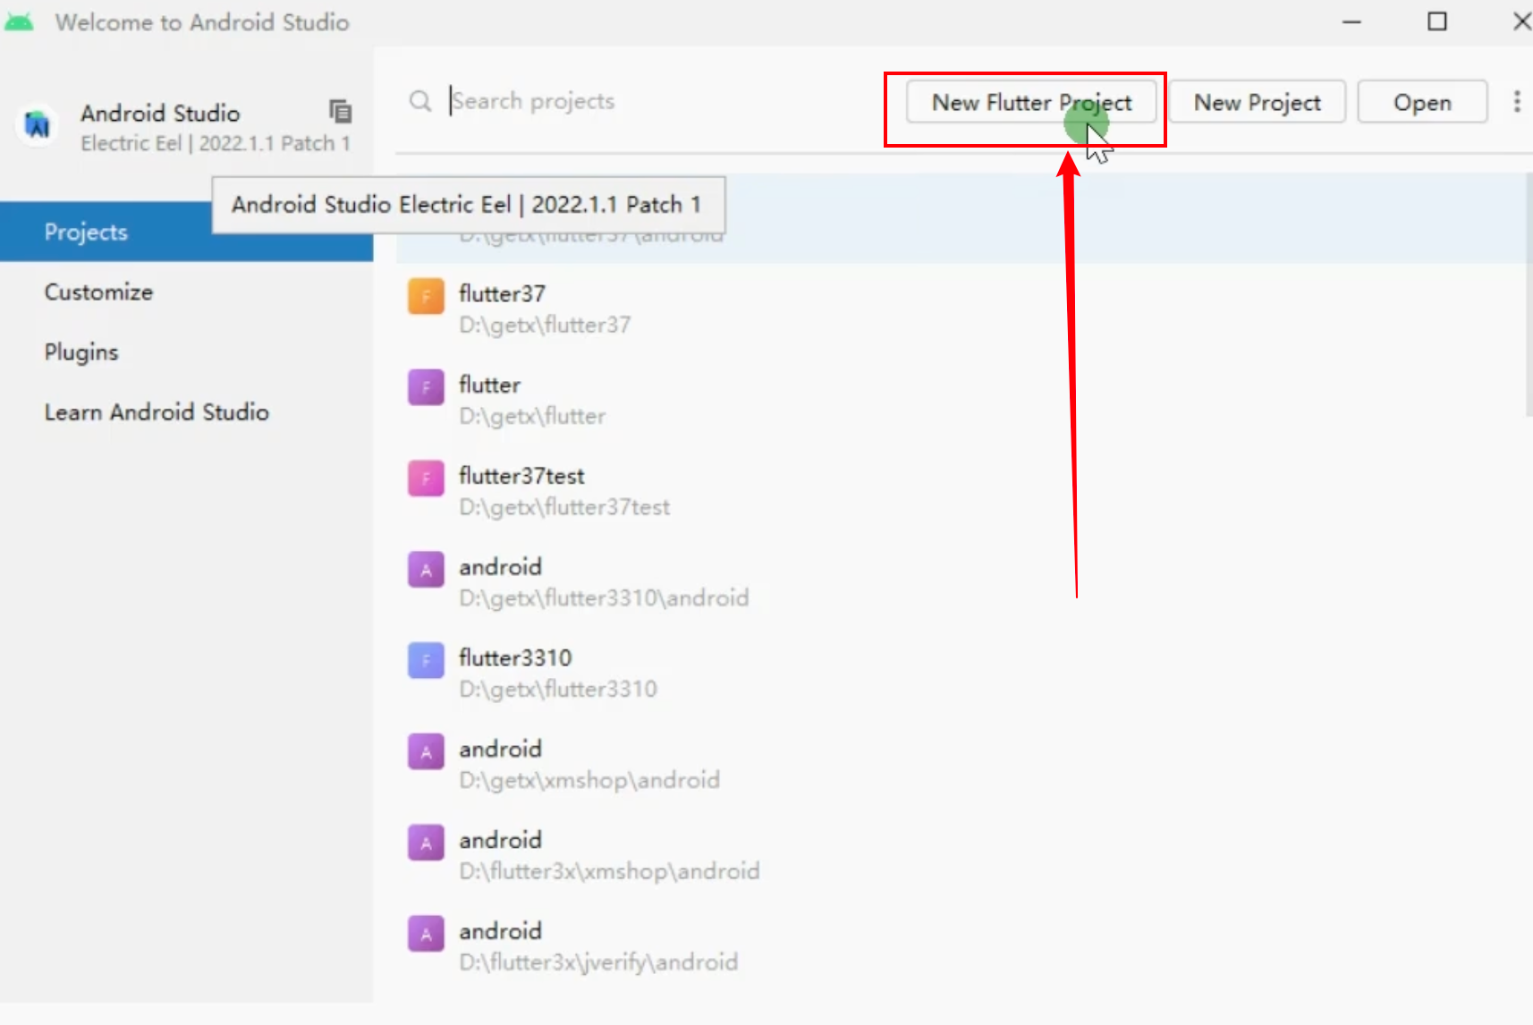The width and height of the screenshot is (1533, 1025).
Task: Click the project list vertical scrollbar
Action: pos(1529,295)
